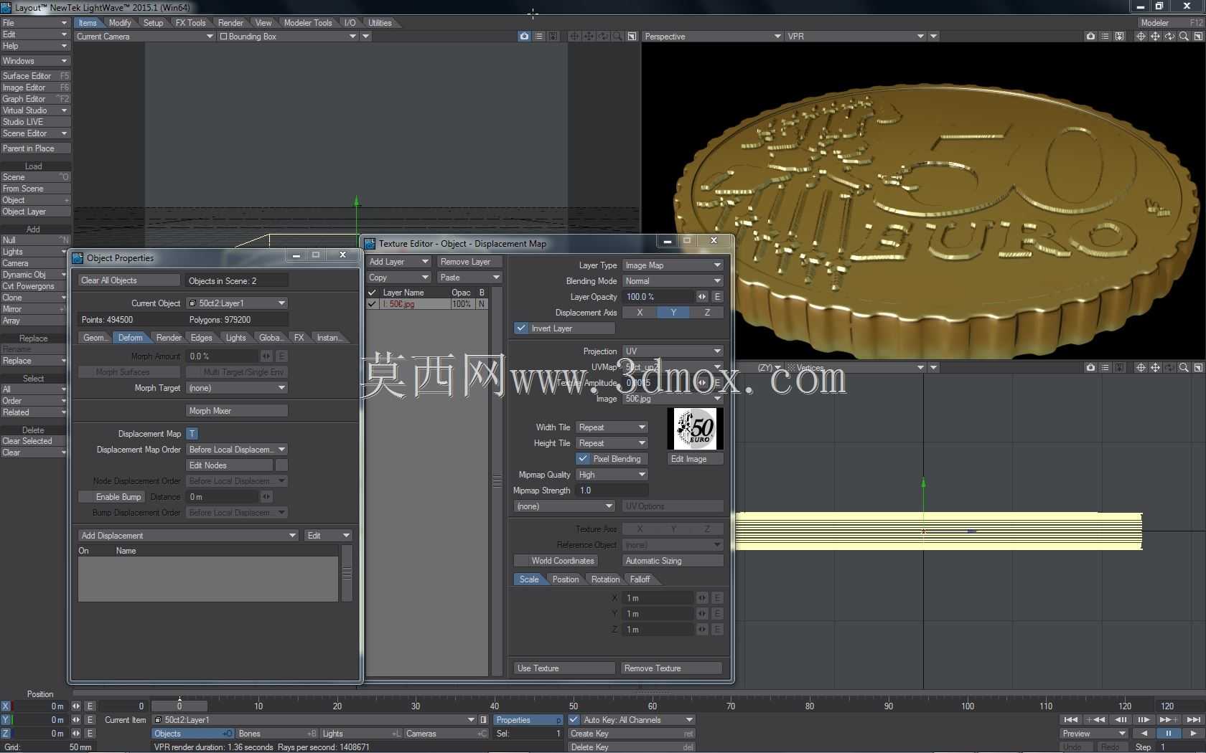Step forward one frame
Image resolution: width=1206 pixels, height=753 pixels.
1144,720
